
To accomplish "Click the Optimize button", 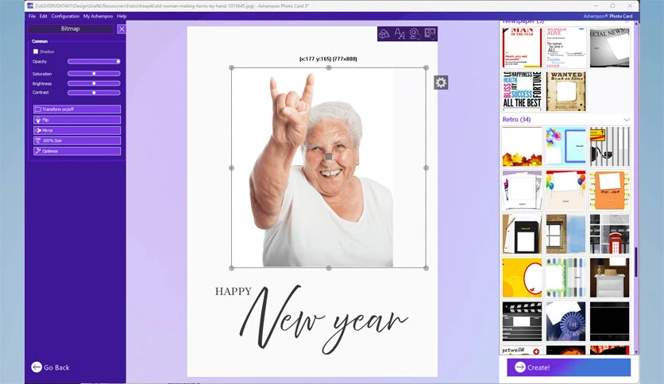I will [x=77, y=151].
